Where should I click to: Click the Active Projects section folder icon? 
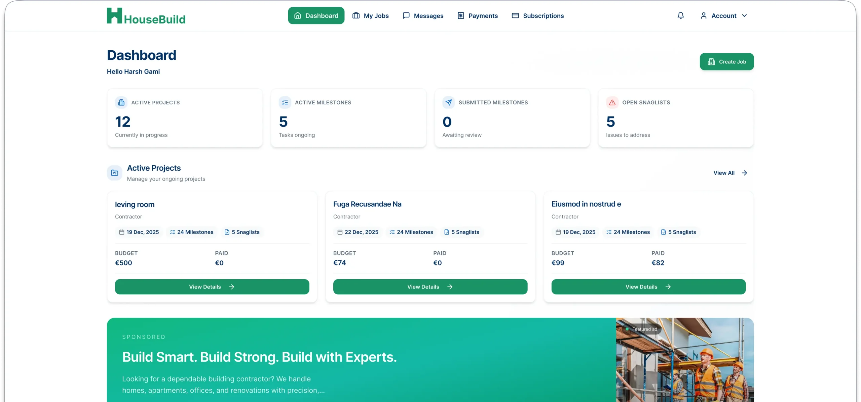point(114,173)
